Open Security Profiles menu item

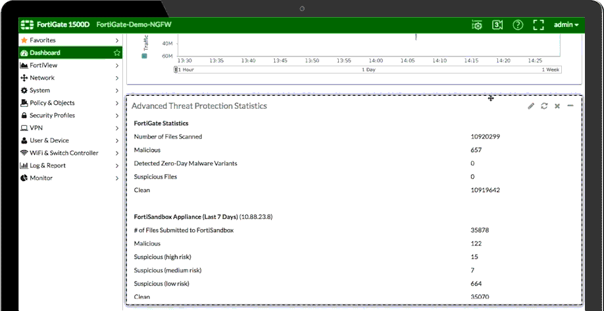click(70, 115)
